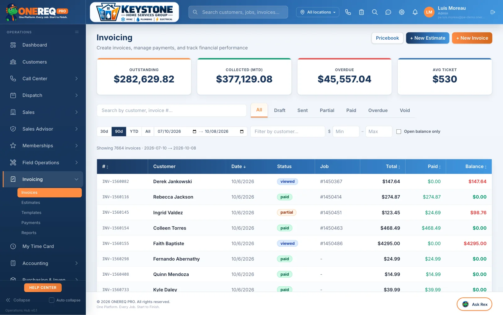The image size is (503, 315).
Task: Select the All date range button
Action: coord(148,132)
